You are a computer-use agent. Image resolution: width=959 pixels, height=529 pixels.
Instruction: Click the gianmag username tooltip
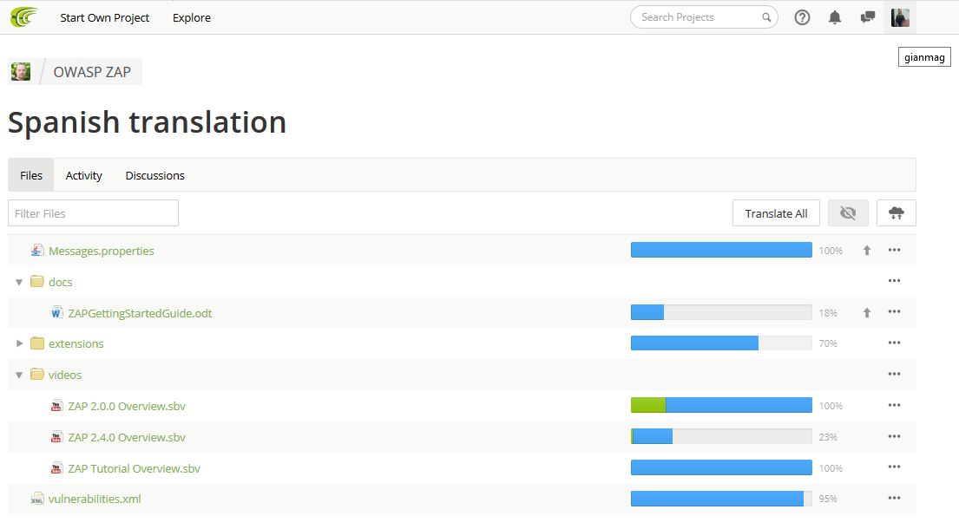tap(924, 57)
